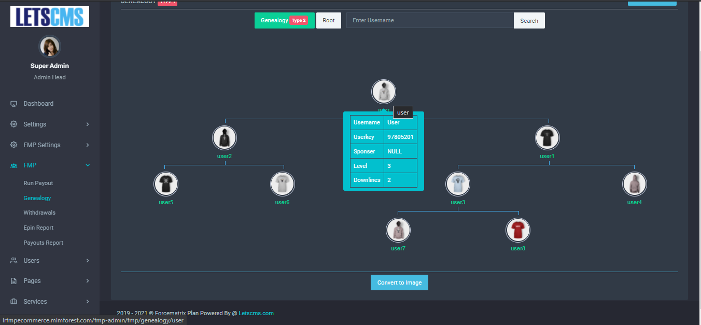Follow the Letscms.com footer link
The width and height of the screenshot is (701, 325).
(x=256, y=313)
